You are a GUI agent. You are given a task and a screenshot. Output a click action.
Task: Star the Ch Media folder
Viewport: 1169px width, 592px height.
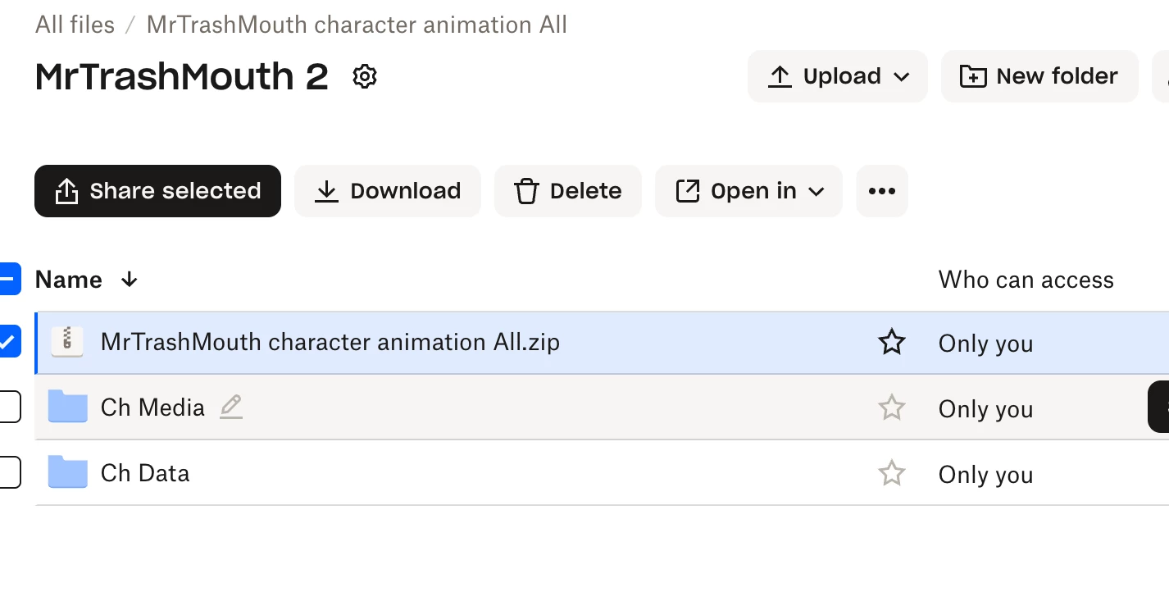tap(891, 408)
